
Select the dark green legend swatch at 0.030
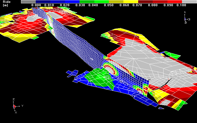pyautogui.click(x=87, y=2)
